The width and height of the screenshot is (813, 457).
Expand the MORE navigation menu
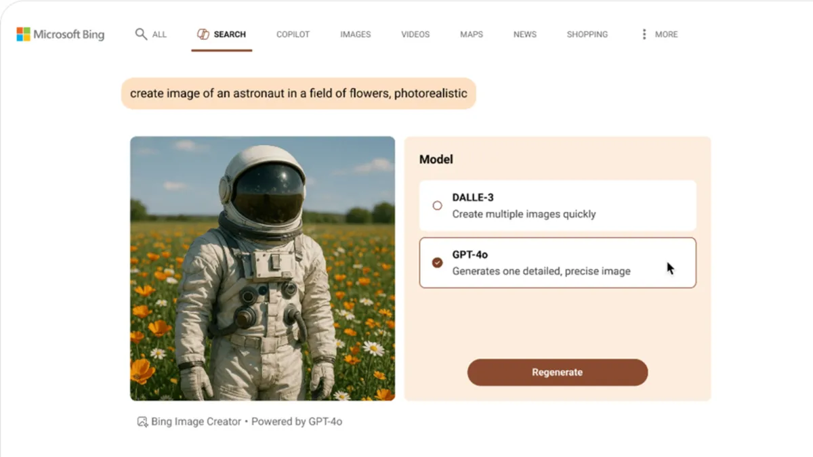[x=666, y=35]
